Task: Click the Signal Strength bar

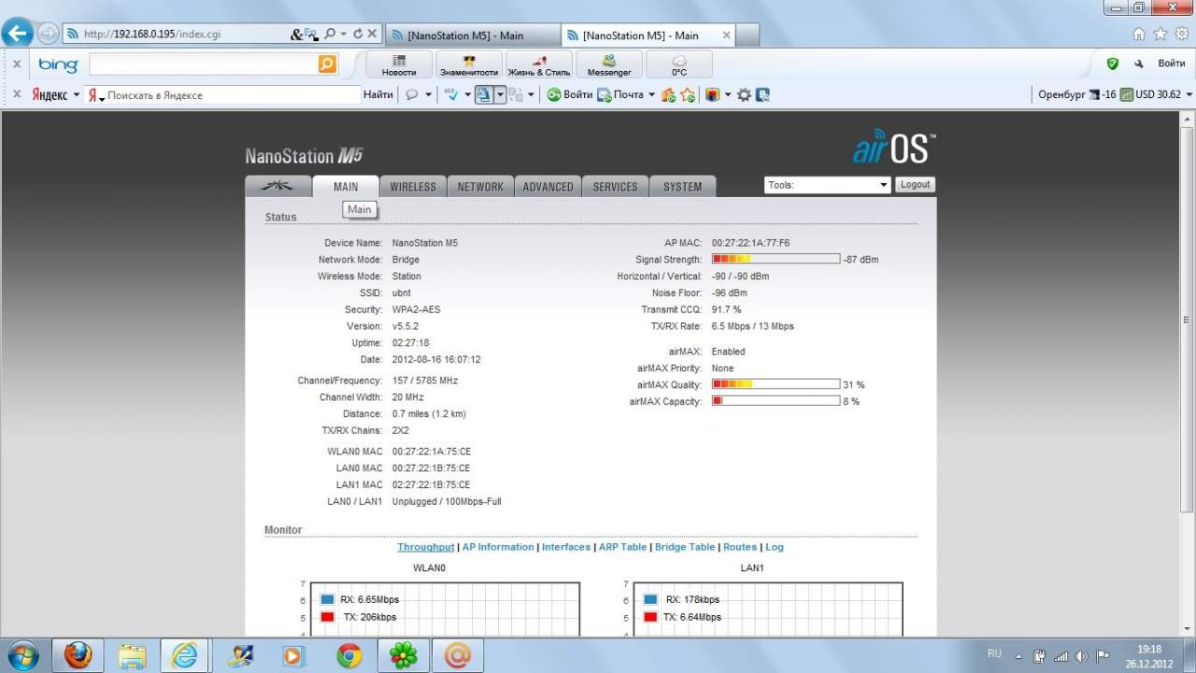Action: 776,259
